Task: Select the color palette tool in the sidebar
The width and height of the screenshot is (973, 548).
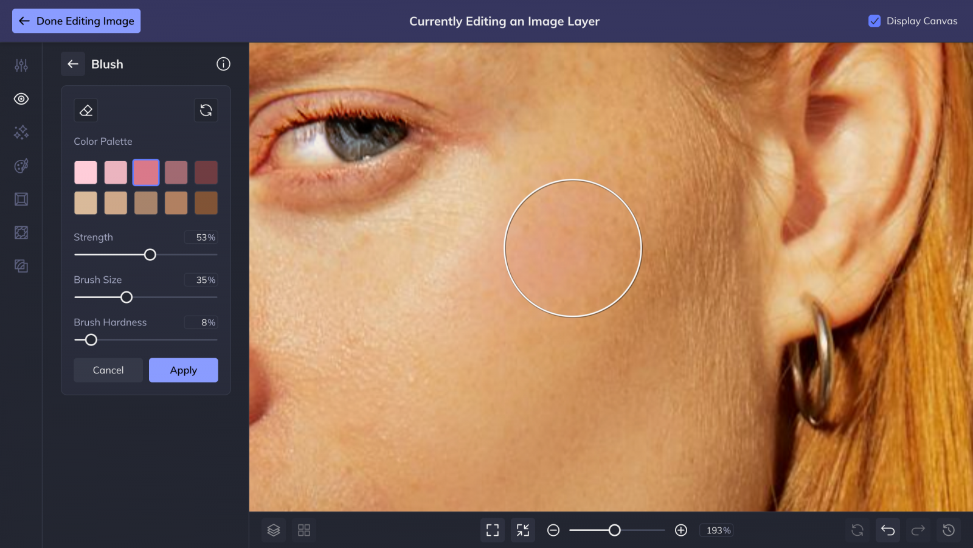Action: pos(21,165)
